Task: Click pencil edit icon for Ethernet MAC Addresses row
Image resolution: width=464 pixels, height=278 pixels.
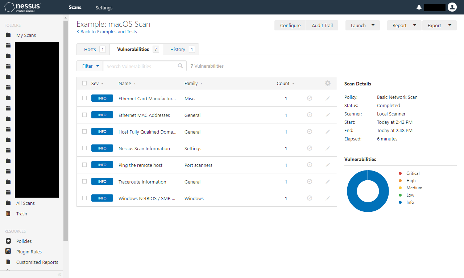Action: pyautogui.click(x=328, y=115)
